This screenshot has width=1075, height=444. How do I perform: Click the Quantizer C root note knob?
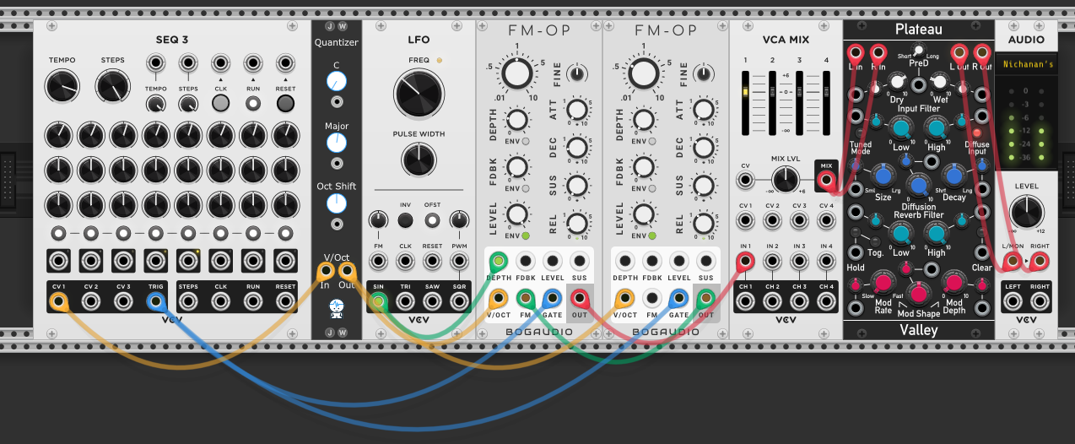337,82
